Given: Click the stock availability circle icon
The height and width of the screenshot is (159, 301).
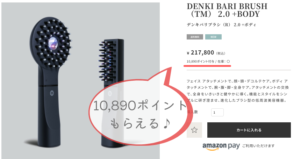Looking at the screenshot, I should click(x=228, y=62).
